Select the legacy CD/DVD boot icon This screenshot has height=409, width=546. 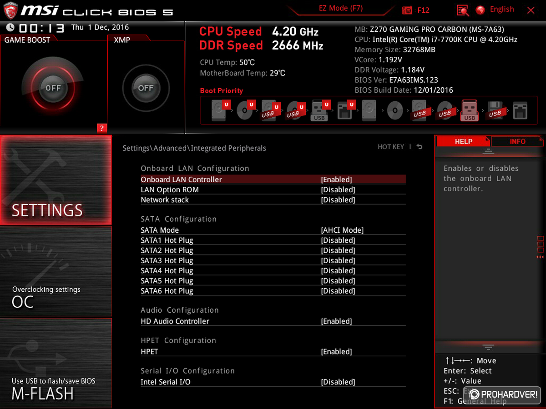coord(394,110)
